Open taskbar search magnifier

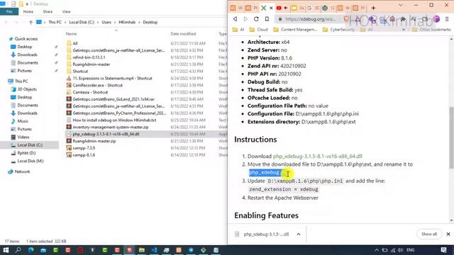click(18, 250)
